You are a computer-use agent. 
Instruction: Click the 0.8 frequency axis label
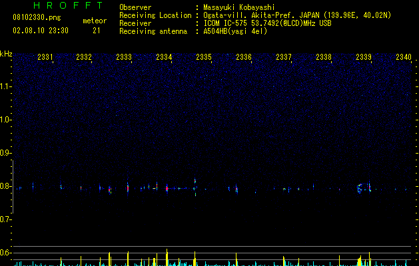[x=5, y=186]
